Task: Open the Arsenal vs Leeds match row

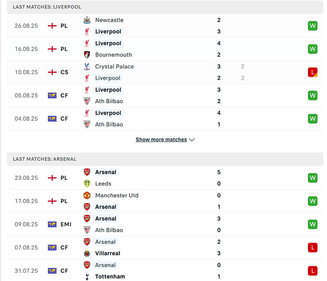Action: coord(163,178)
